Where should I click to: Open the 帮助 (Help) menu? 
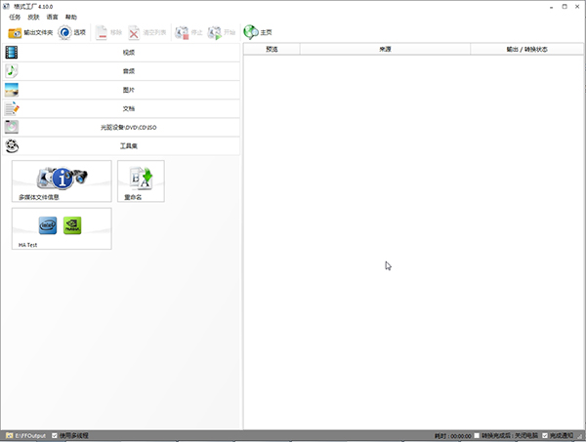pos(71,18)
